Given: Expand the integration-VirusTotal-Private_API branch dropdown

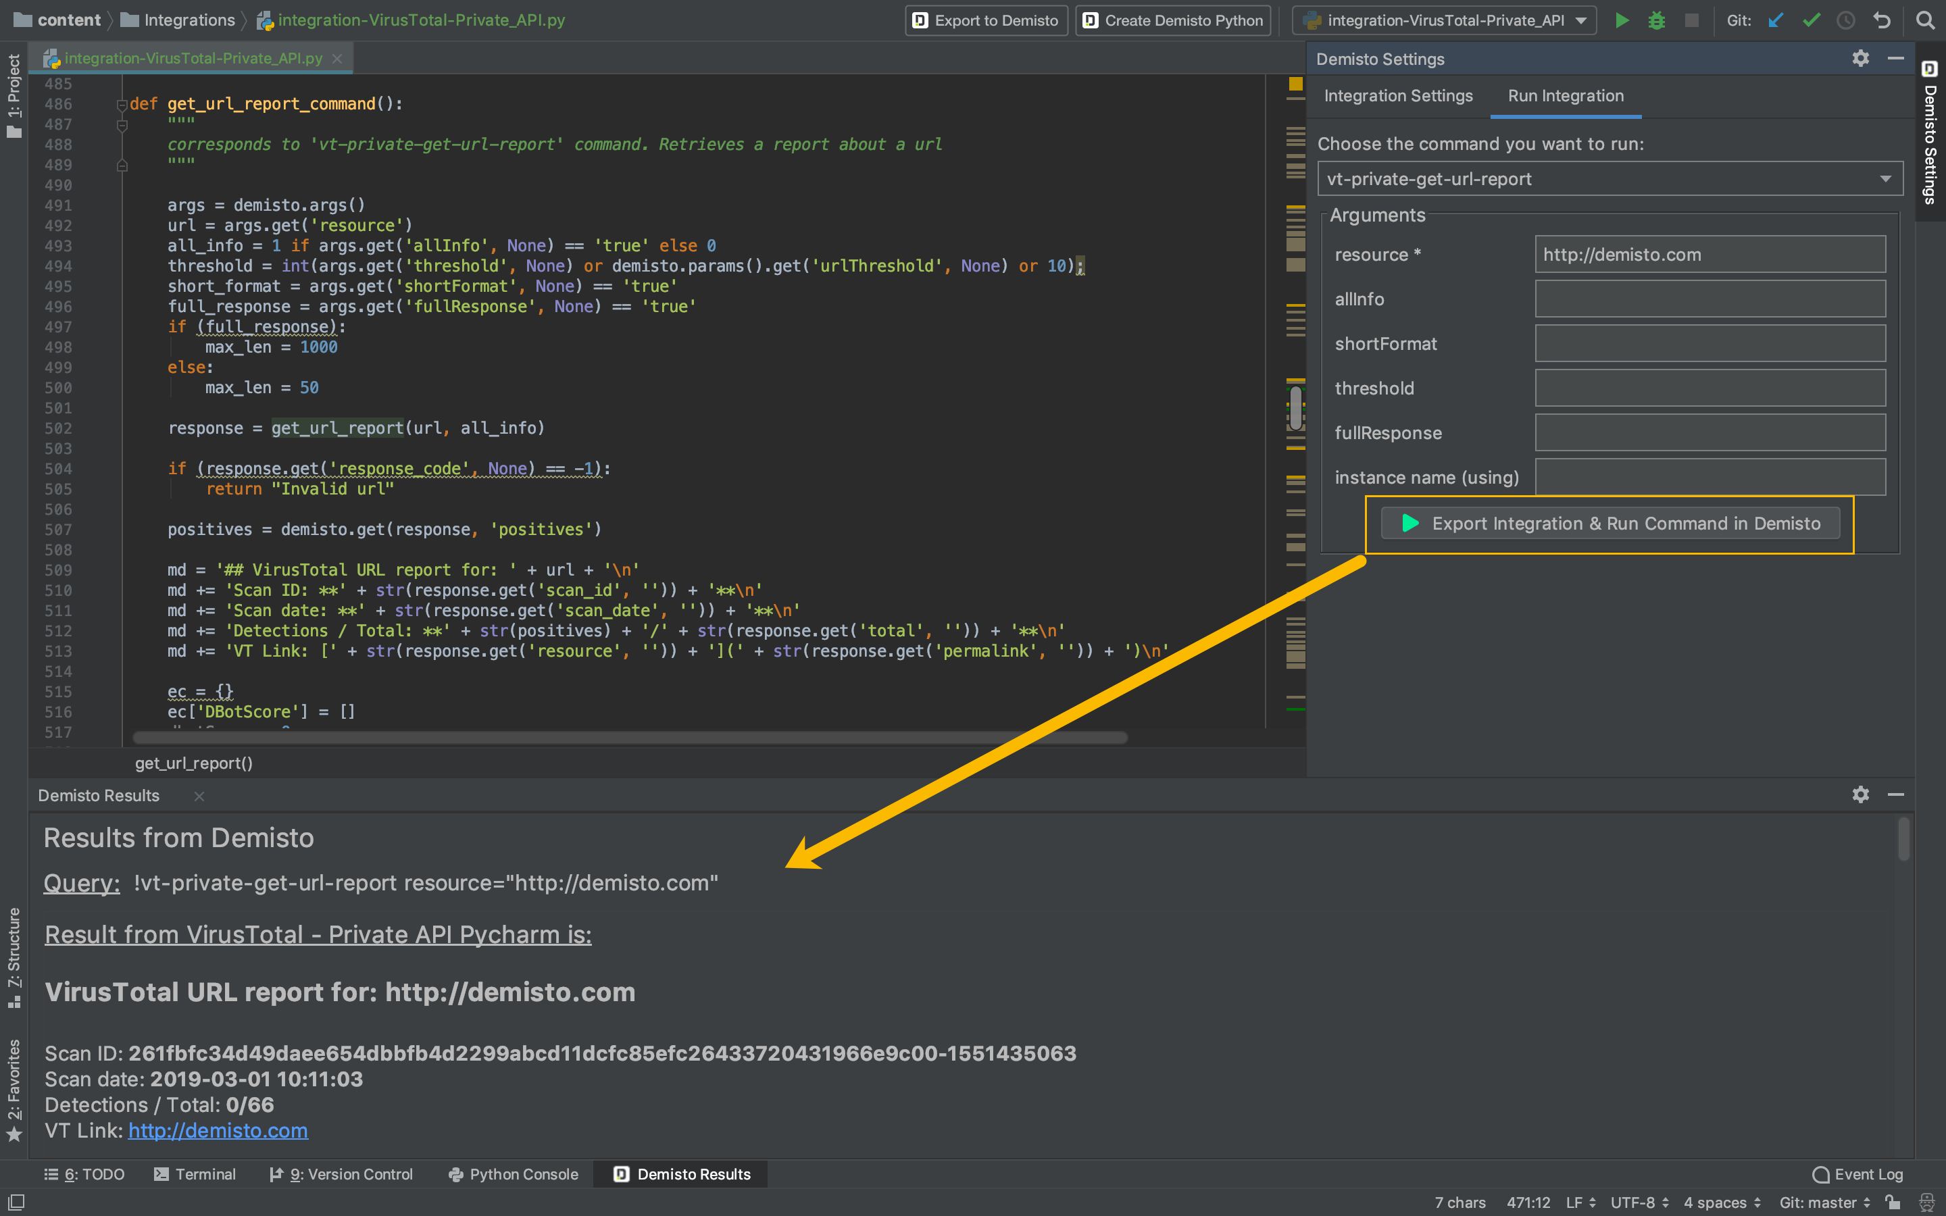Looking at the screenshot, I should (x=1585, y=20).
